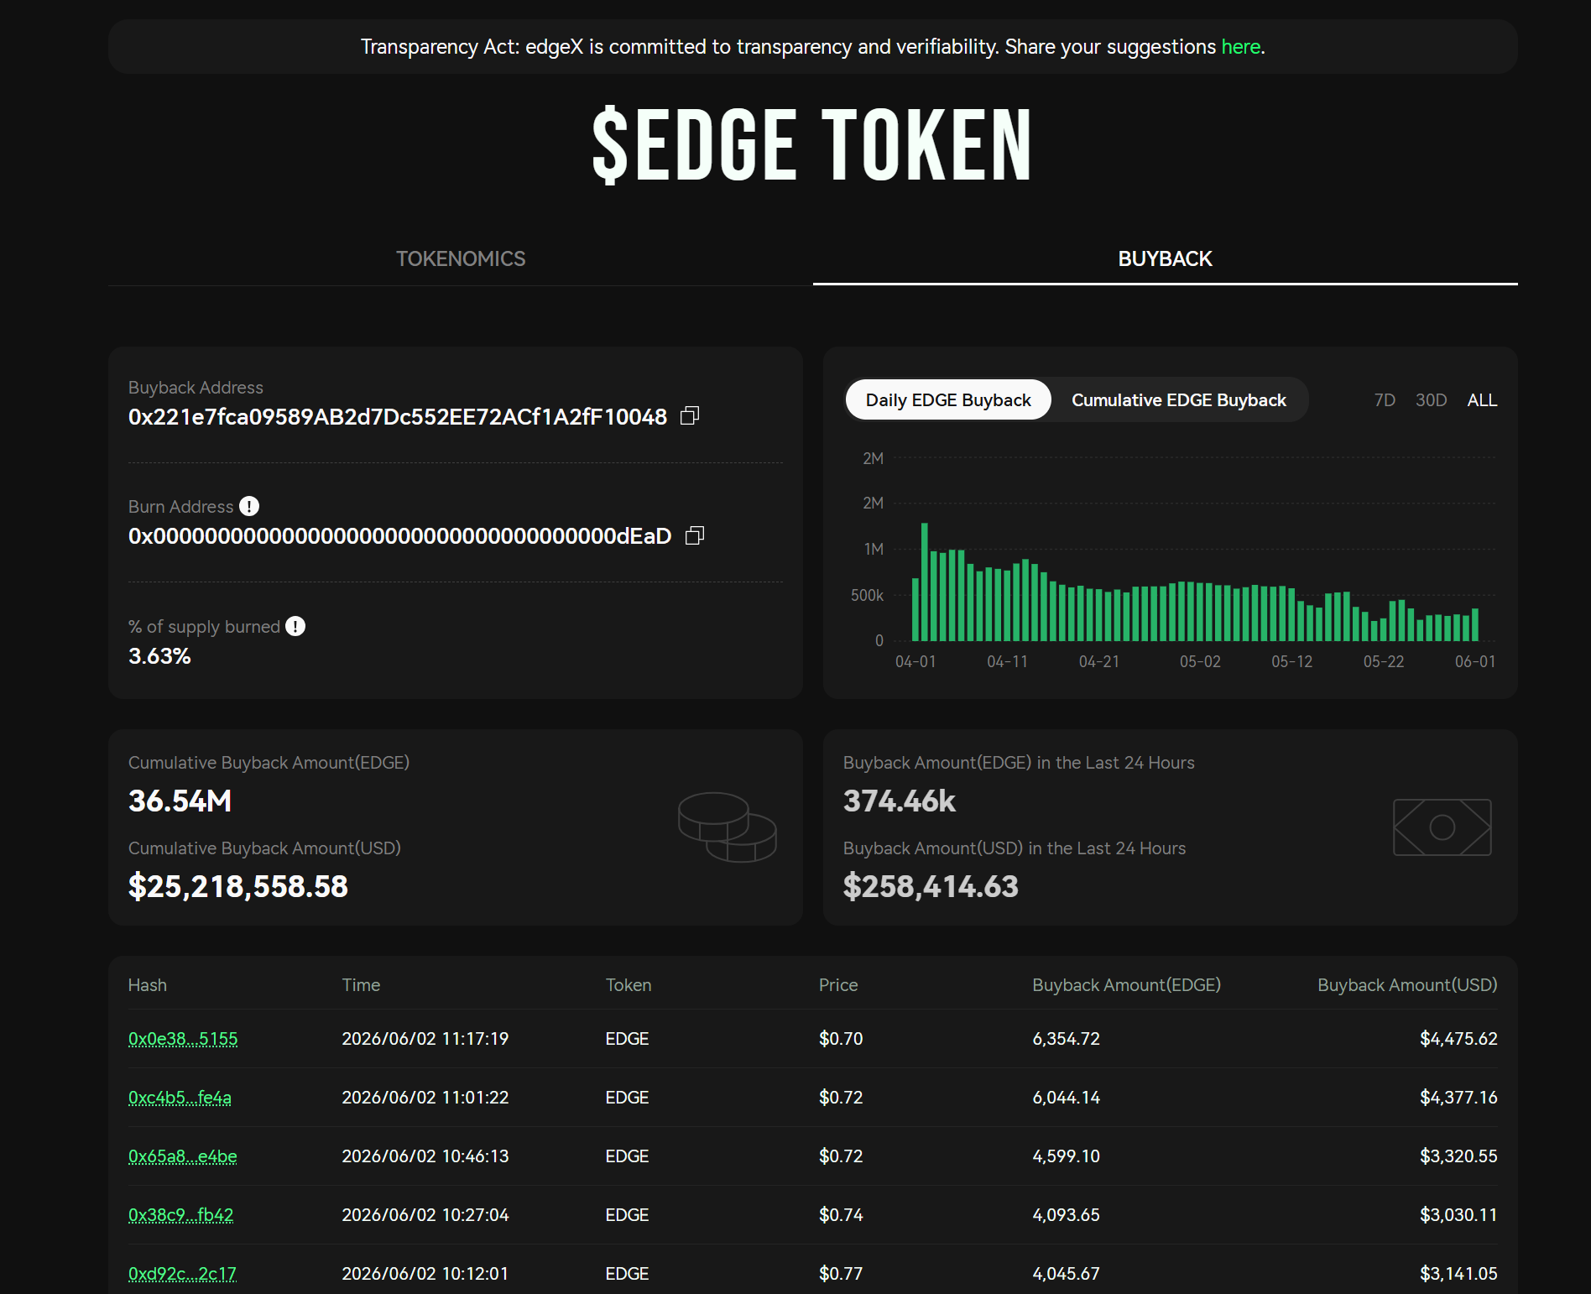The width and height of the screenshot is (1591, 1294).
Task: Switch to the TOKENOMICS tab
Action: click(461, 258)
